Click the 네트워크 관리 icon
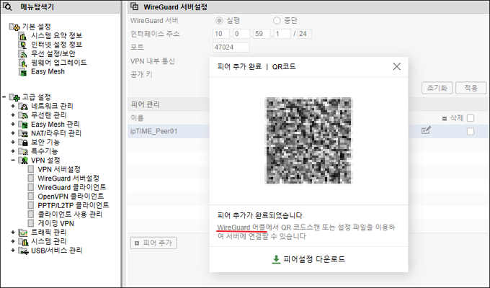The height and width of the screenshot is (288, 490). tap(23, 107)
